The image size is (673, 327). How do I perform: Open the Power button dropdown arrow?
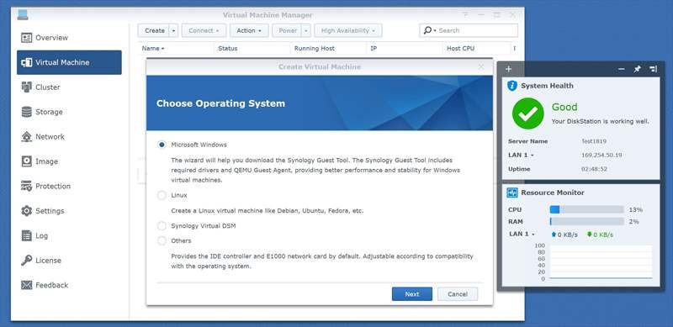[x=306, y=31]
